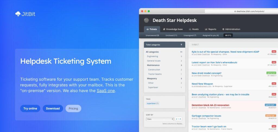Viewport: 278px width, 132px height.
Task: Open ticket Kylo is out of his special shampoo
Action: 225,52
